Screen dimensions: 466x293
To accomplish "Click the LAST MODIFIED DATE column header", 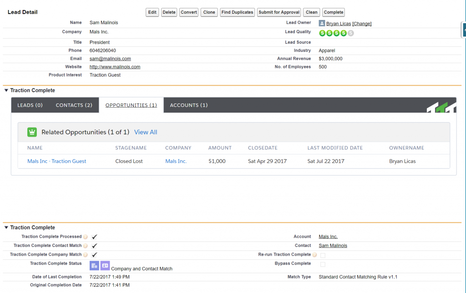I will [x=335, y=148].
